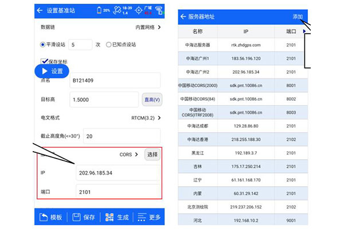Go back from 服务器地址 screen
Viewport: 344px width, 229px height.
(183, 17)
